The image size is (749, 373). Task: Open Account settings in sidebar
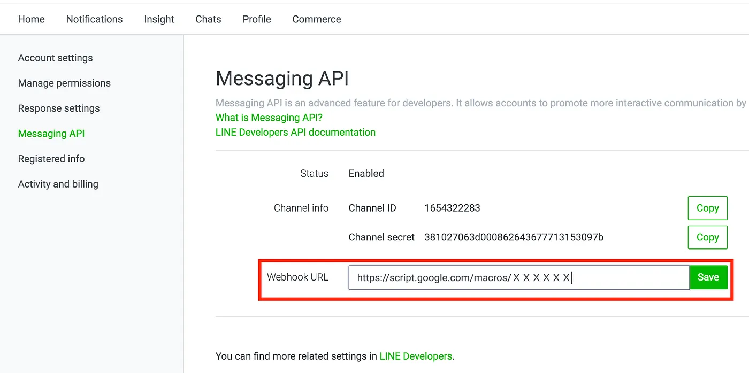coord(55,58)
